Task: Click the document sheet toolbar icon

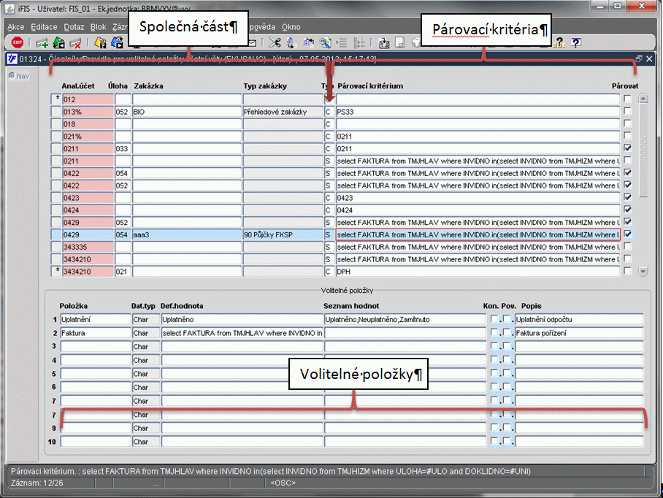Action: point(400,42)
